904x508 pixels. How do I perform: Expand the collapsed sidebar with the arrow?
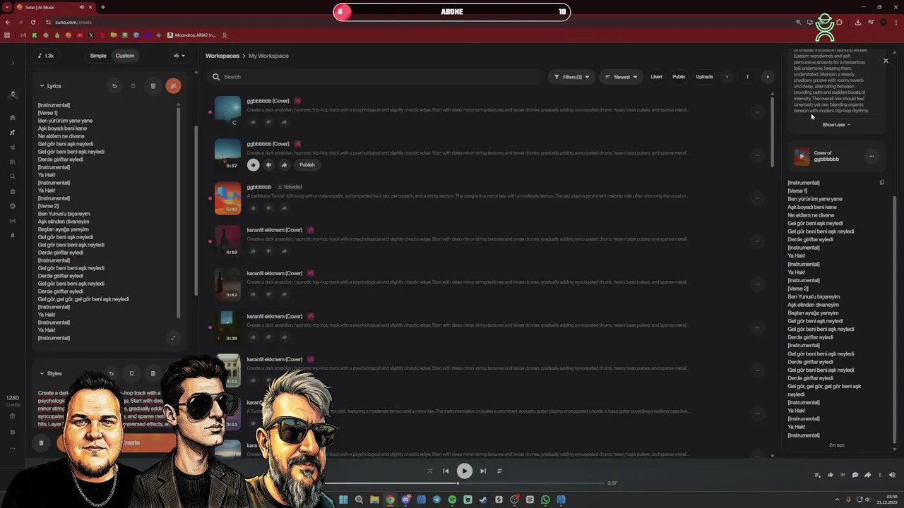click(13, 63)
